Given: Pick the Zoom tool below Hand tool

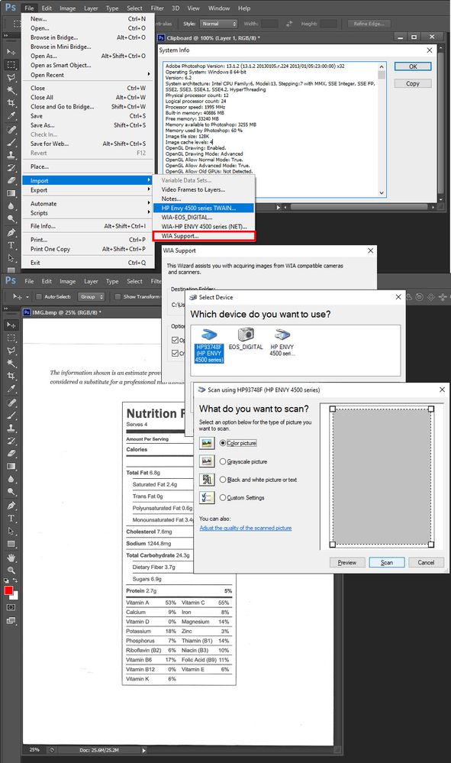Looking at the screenshot, I should 11,571.
